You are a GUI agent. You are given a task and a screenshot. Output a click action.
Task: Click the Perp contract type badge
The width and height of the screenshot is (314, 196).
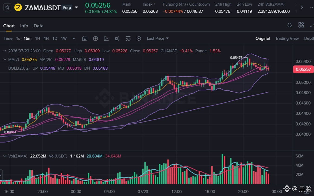tap(67, 8)
